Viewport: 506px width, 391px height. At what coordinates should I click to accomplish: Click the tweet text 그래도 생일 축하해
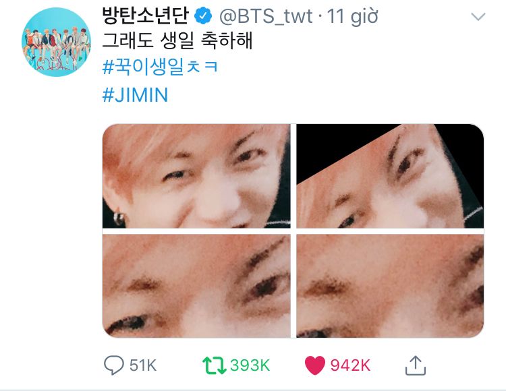(177, 40)
